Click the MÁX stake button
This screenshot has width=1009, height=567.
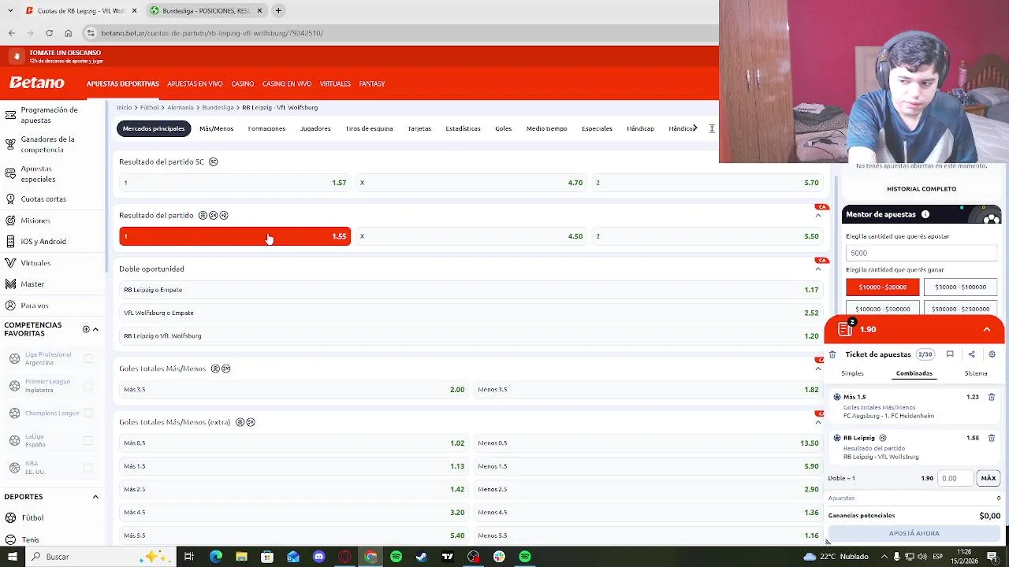click(x=988, y=478)
